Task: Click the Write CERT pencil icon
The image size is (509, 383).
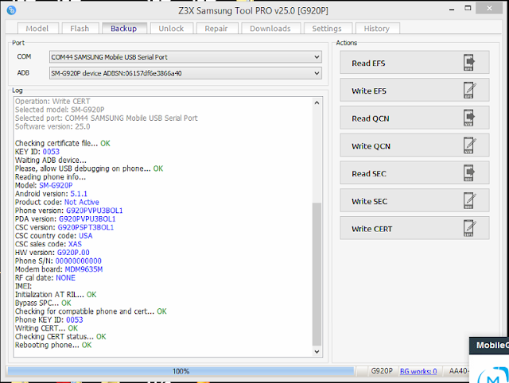Action: click(x=469, y=228)
